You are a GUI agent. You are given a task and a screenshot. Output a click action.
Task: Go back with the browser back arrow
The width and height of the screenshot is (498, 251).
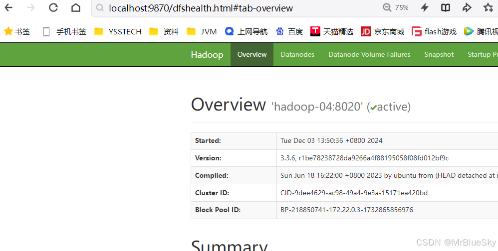(x=8, y=7)
